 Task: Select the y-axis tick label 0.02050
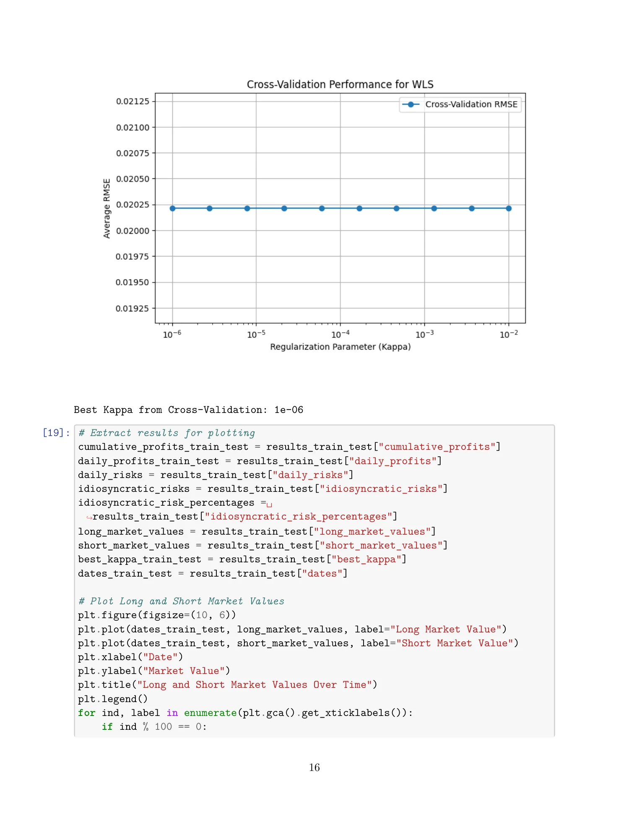pyautogui.click(x=133, y=179)
